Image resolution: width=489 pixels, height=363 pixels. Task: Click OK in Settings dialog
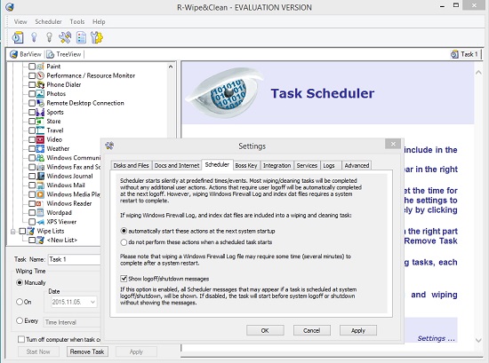(265, 330)
